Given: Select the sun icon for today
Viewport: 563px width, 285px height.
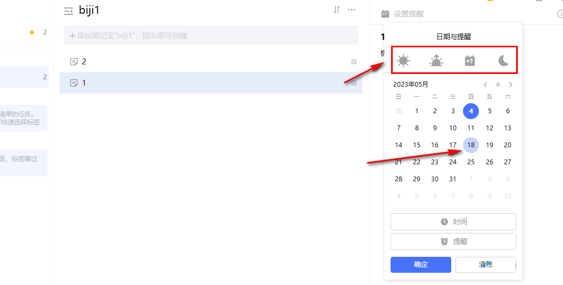Looking at the screenshot, I should coord(403,61).
